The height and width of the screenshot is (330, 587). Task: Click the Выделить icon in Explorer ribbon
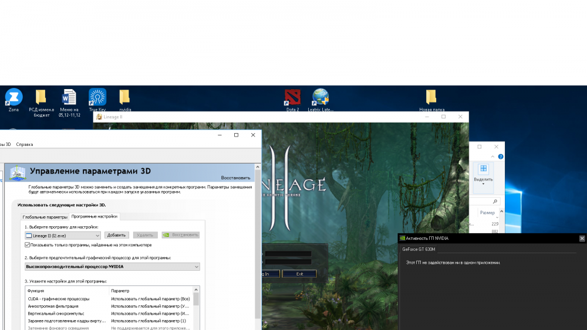483,172
